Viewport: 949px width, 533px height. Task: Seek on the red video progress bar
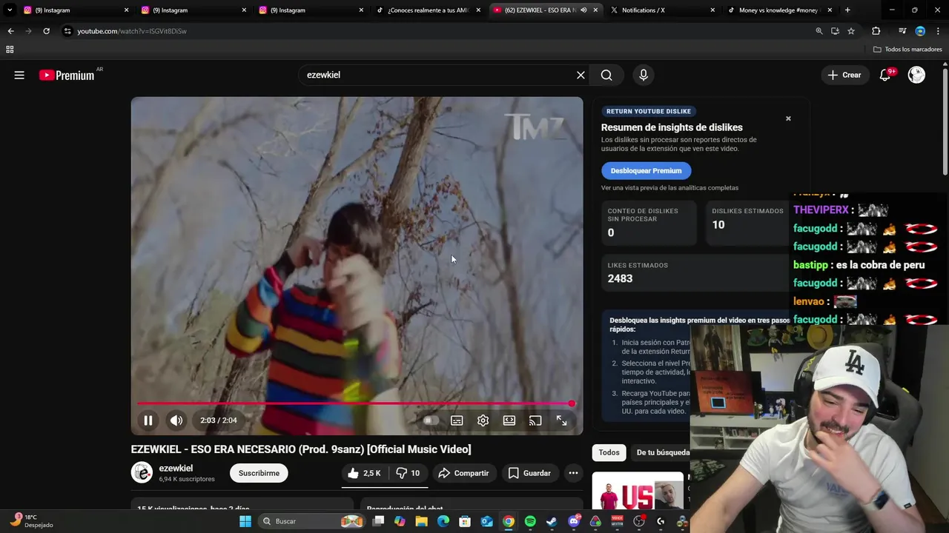tap(355, 403)
